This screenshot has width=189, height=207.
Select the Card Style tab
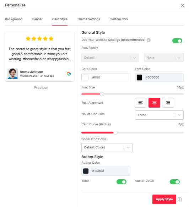tap(60, 19)
